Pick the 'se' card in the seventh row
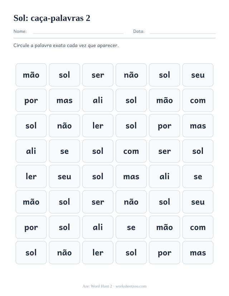Viewport: 229px width, 296px height. click(x=131, y=227)
